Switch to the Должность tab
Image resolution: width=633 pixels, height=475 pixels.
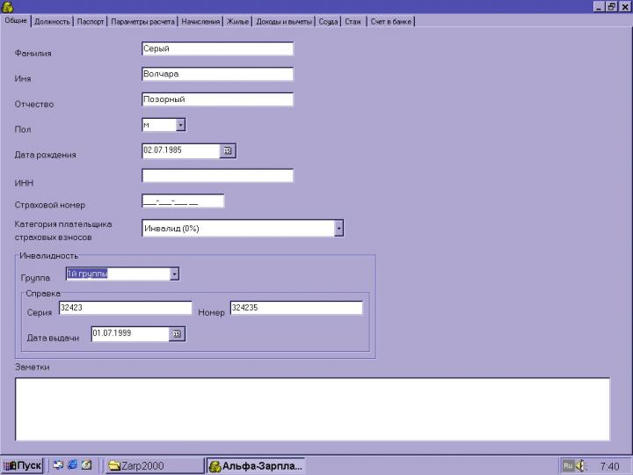[52, 21]
